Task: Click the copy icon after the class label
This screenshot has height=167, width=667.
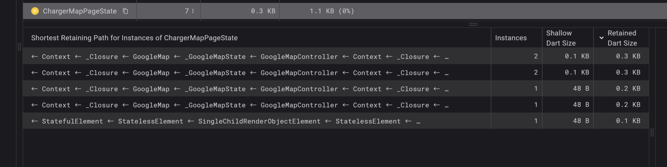Action: tap(125, 11)
